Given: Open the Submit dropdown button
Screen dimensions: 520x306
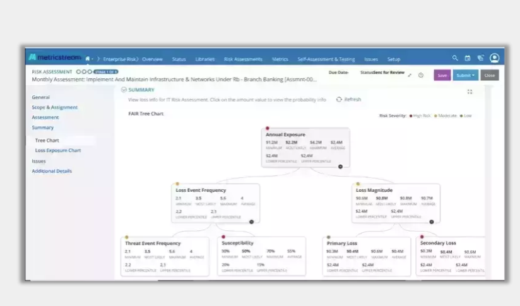Looking at the screenshot, I should pos(465,75).
